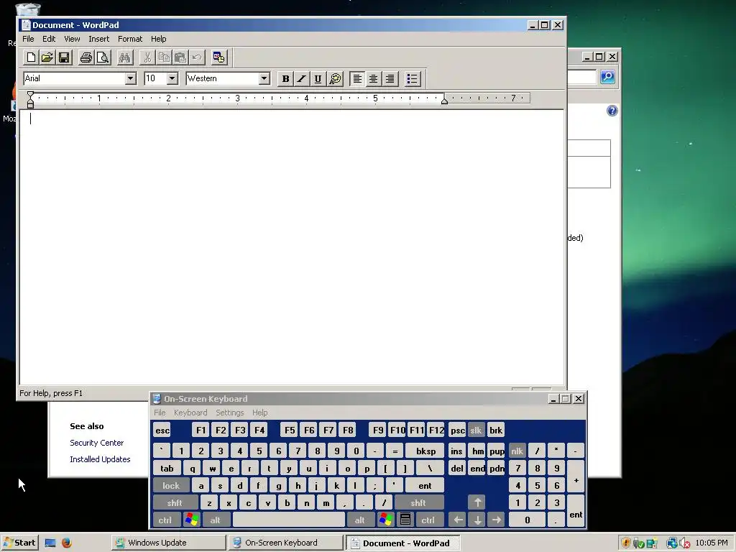Toggle the slk scroll lock key

point(476,430)
